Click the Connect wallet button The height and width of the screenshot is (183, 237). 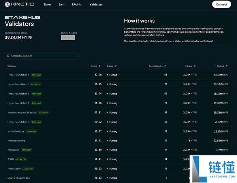222,4
